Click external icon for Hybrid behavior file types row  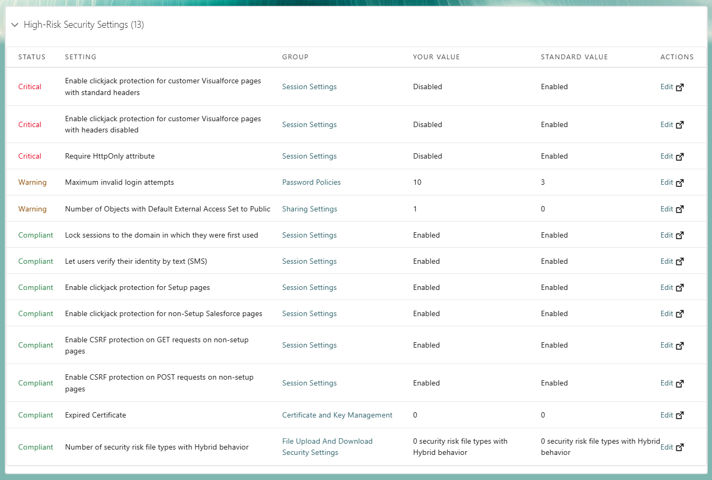click(679, 447)
